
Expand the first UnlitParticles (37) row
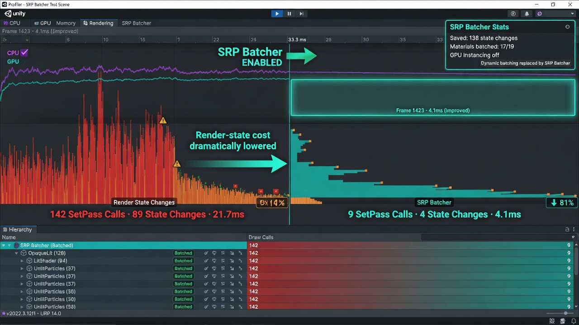tap(22, 269)
